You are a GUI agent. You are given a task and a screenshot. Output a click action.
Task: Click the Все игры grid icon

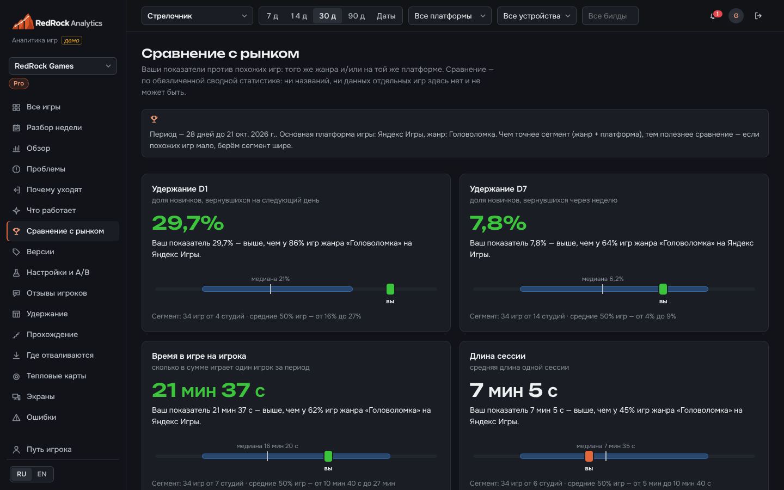pos(16,107)
